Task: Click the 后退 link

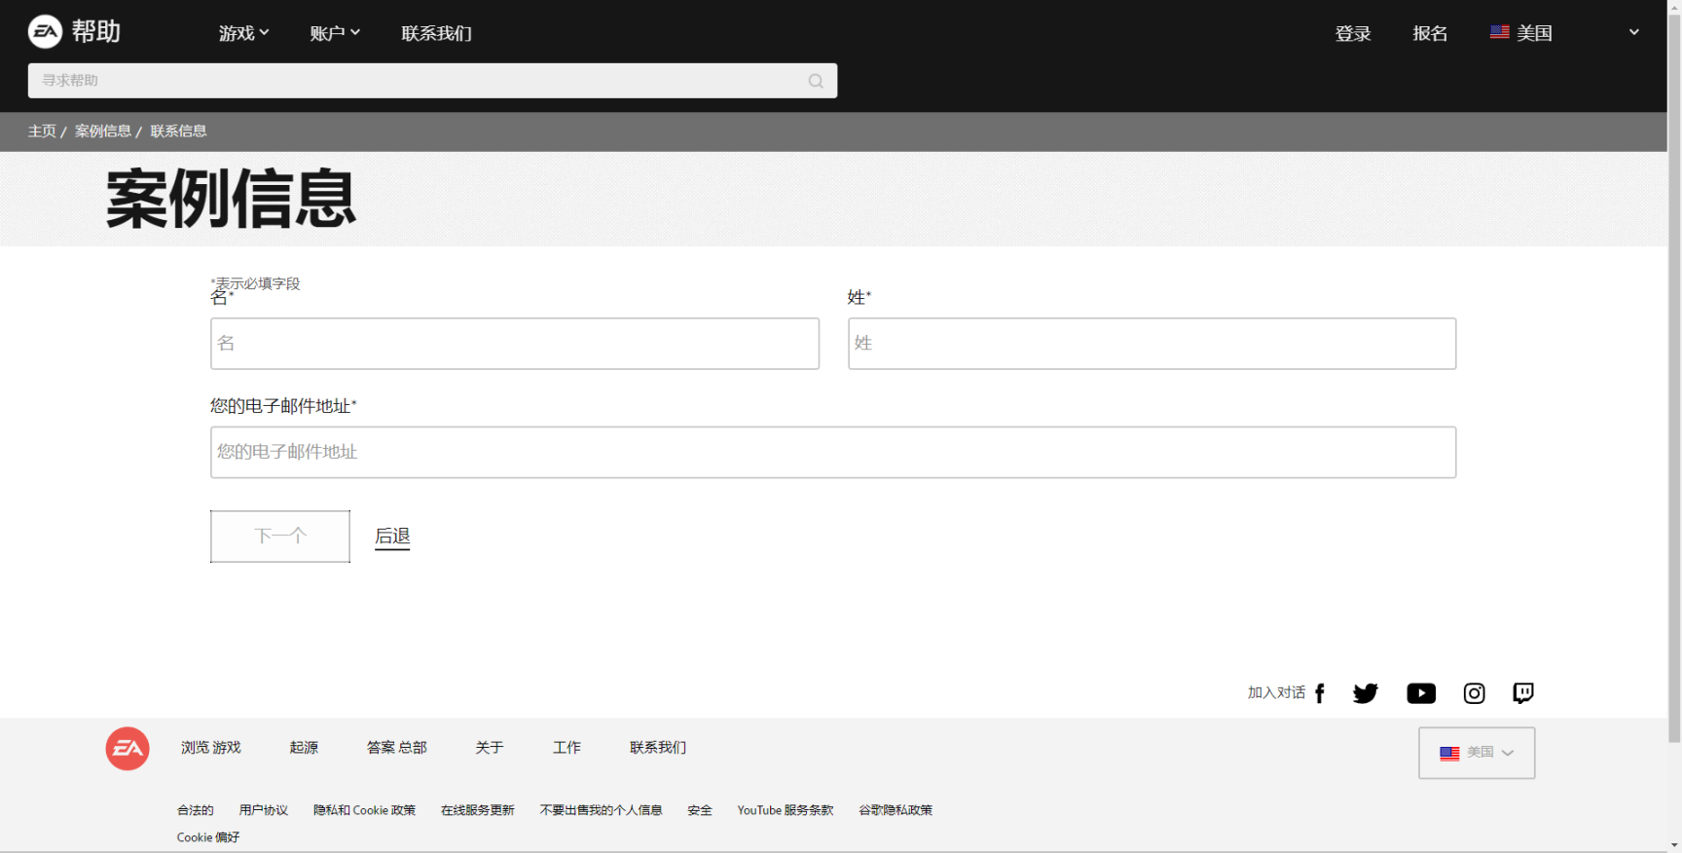Action: [392, 537]
